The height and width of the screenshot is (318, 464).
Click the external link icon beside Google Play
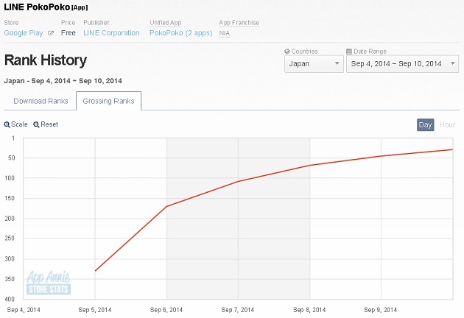tap(51, 33)
